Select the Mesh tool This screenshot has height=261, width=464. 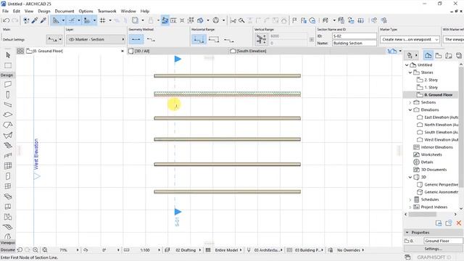8,227
